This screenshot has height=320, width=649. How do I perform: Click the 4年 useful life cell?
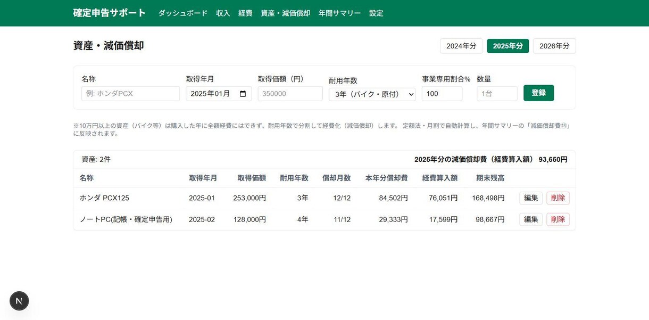click(303, 219)
